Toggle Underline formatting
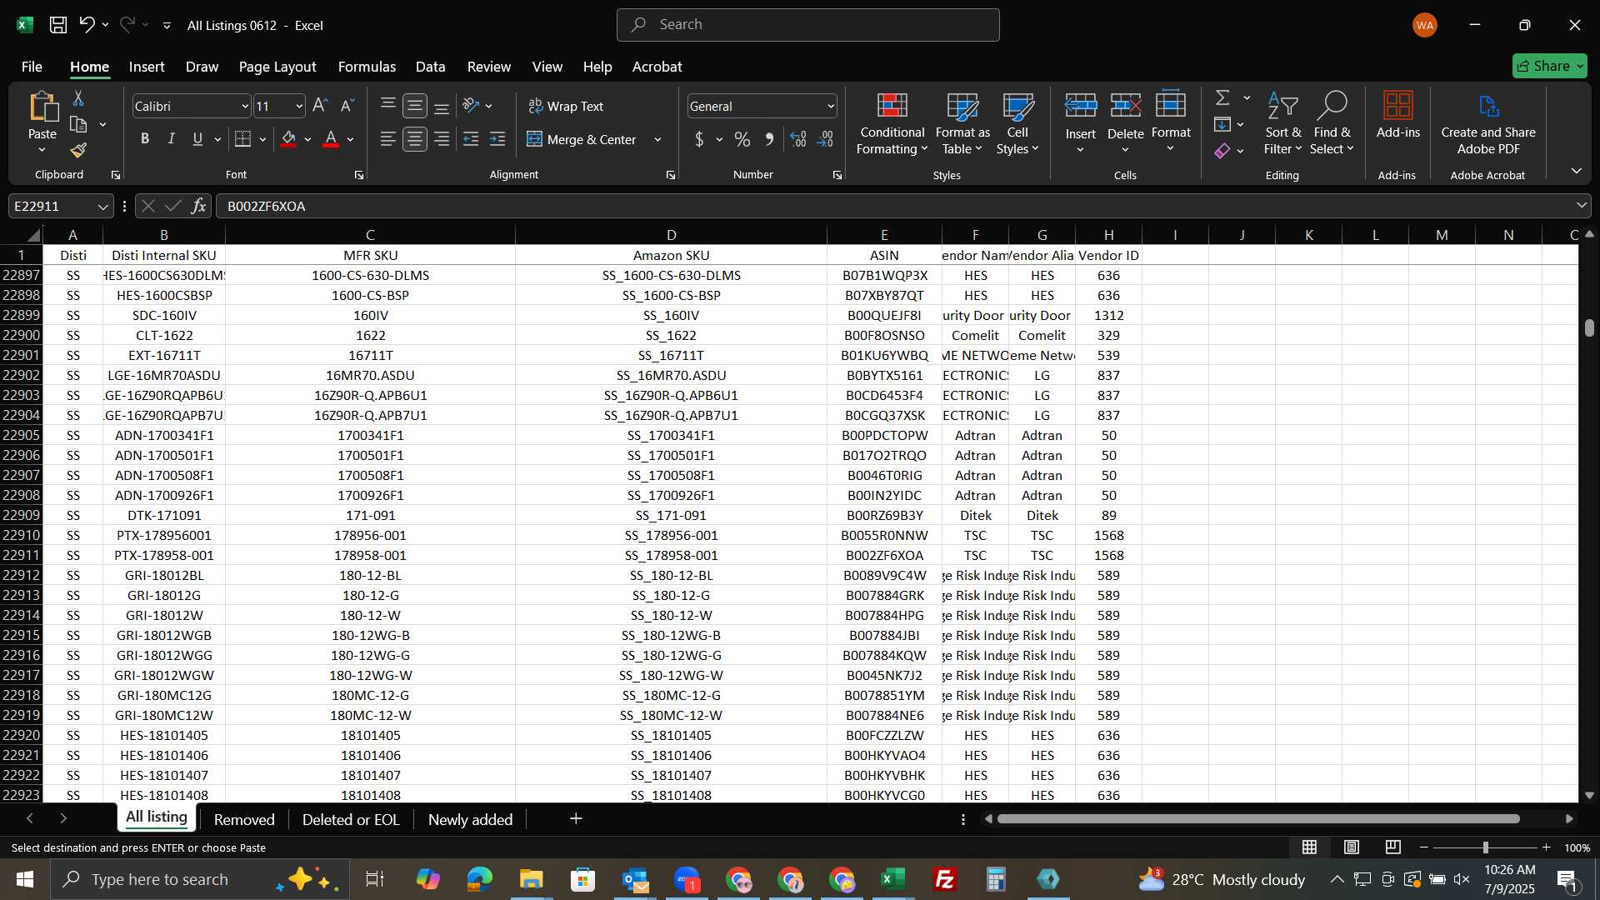 pyautogui.click(x=197, y=139)
